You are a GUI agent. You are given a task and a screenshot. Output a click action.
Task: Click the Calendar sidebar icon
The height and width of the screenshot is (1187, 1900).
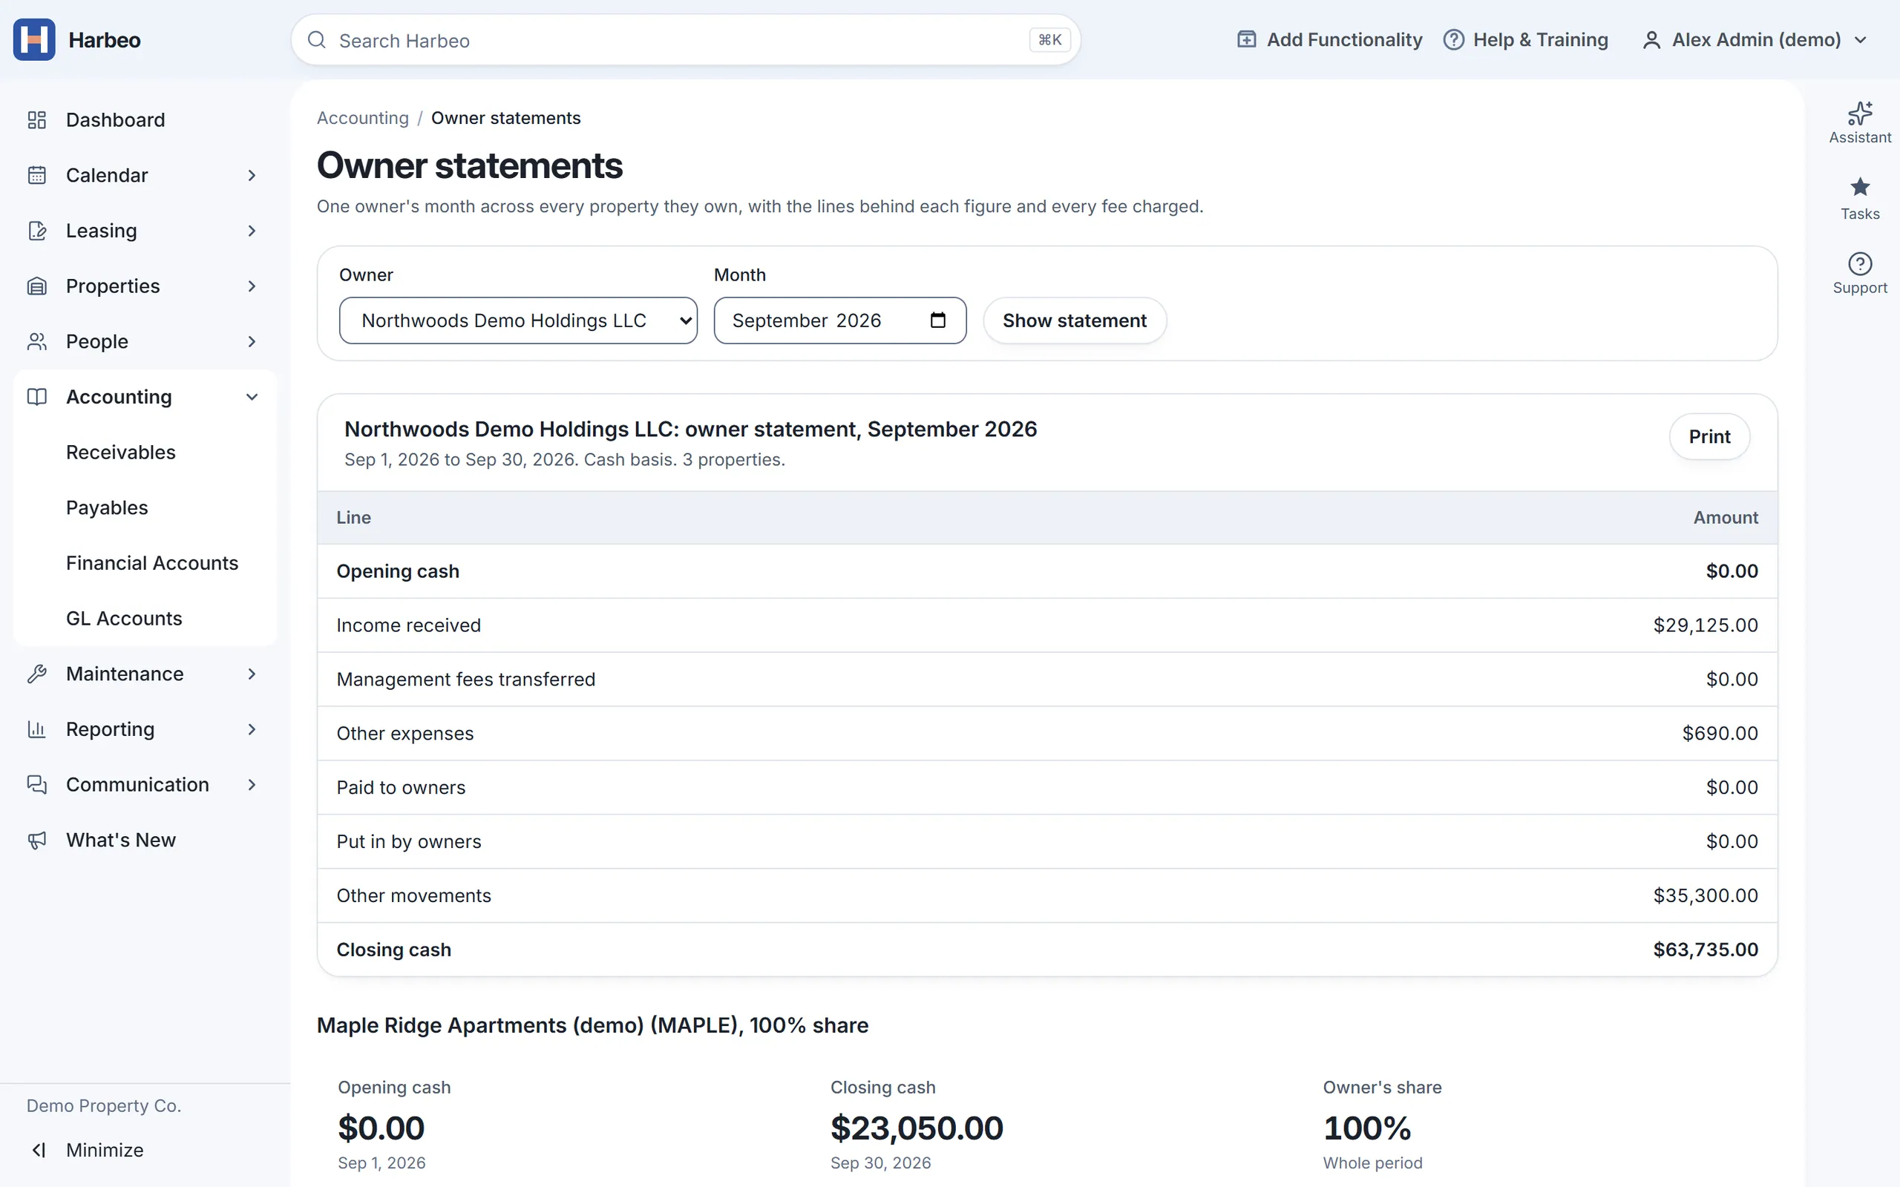pos(37,175)
